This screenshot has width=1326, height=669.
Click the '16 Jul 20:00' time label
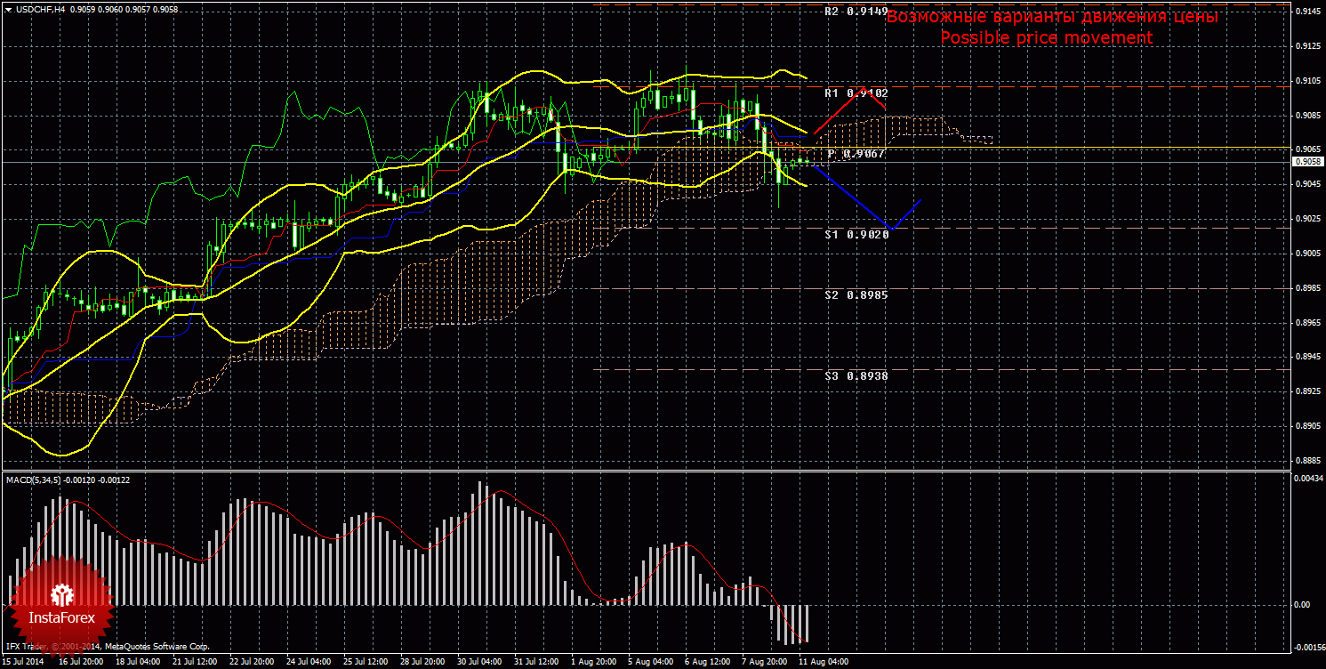click(x=80, y=662)
